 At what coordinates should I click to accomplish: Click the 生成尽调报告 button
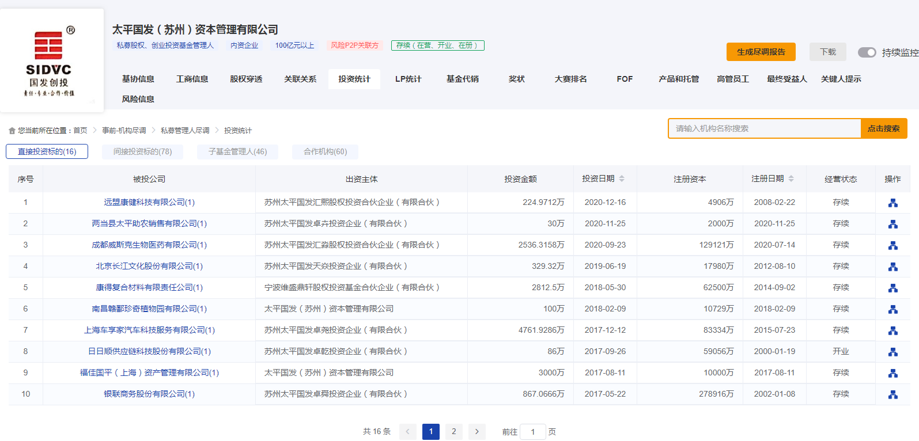click(x=761, y=52)
